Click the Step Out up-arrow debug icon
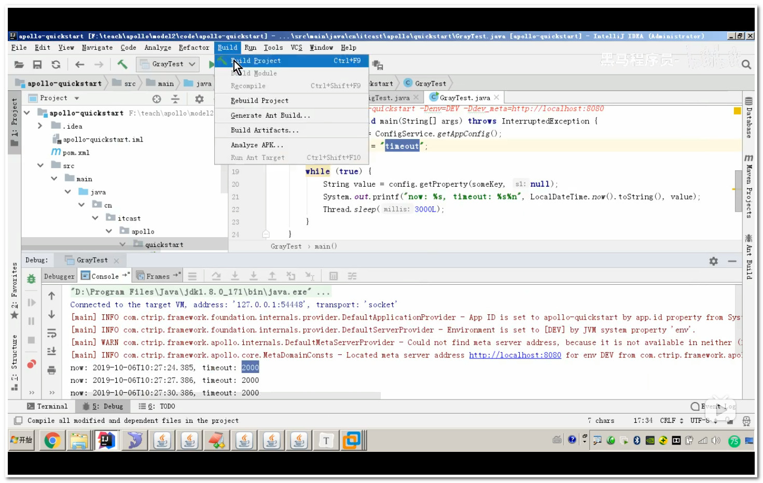This screenshot has height=483, width=763. 272,276
